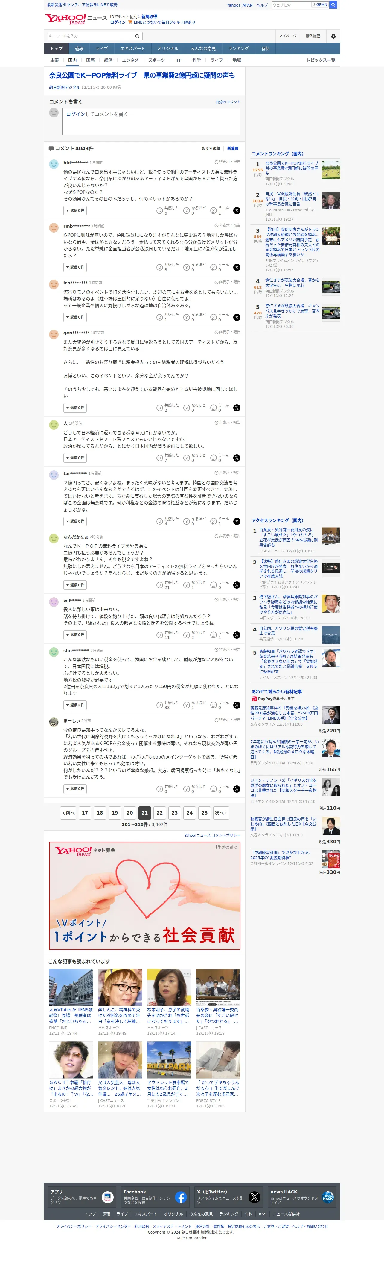Open GACKT参戦 article thumbnail

(x=71, y=1060)
